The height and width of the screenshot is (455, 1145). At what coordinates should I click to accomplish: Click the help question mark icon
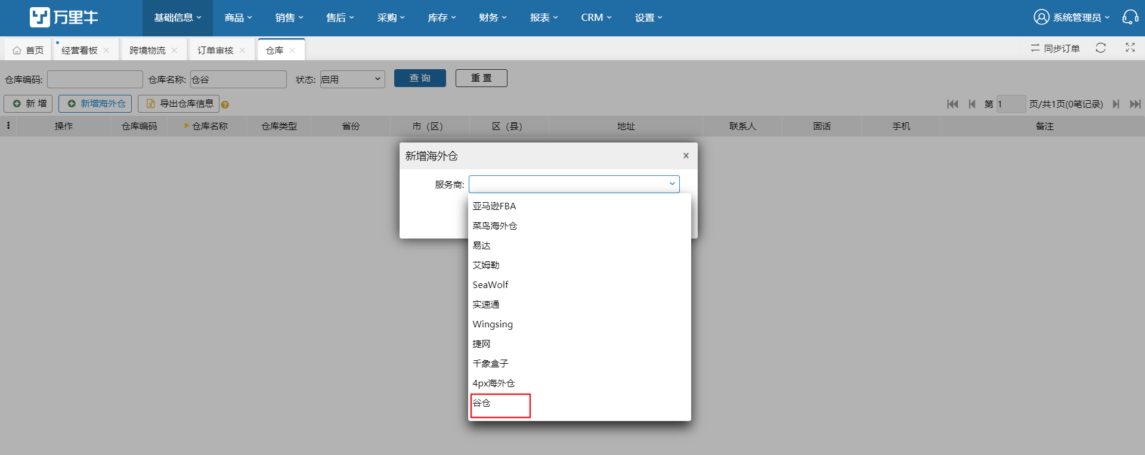(225, 105)
